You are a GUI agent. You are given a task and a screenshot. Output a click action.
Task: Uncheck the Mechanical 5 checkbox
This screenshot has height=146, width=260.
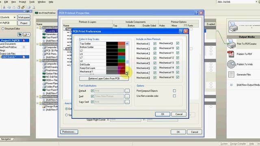[x=155, y=63]
